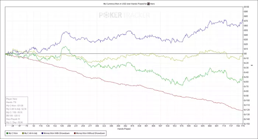Click the $-150 label on the right axis
Screen dimensions: 258x139
click(x=247, y=124)
